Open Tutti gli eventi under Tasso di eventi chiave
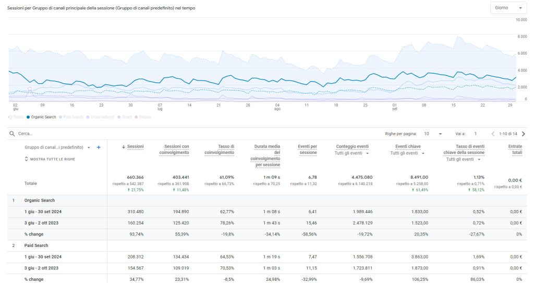534x286 pixels. [463, 159]
